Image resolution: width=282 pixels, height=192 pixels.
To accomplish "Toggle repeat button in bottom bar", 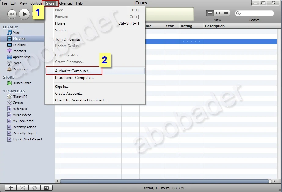I will 34,188.
